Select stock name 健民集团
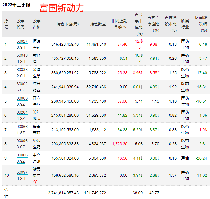Image resolution: width=210 pixels, height=199 pixels. (37, 172)
